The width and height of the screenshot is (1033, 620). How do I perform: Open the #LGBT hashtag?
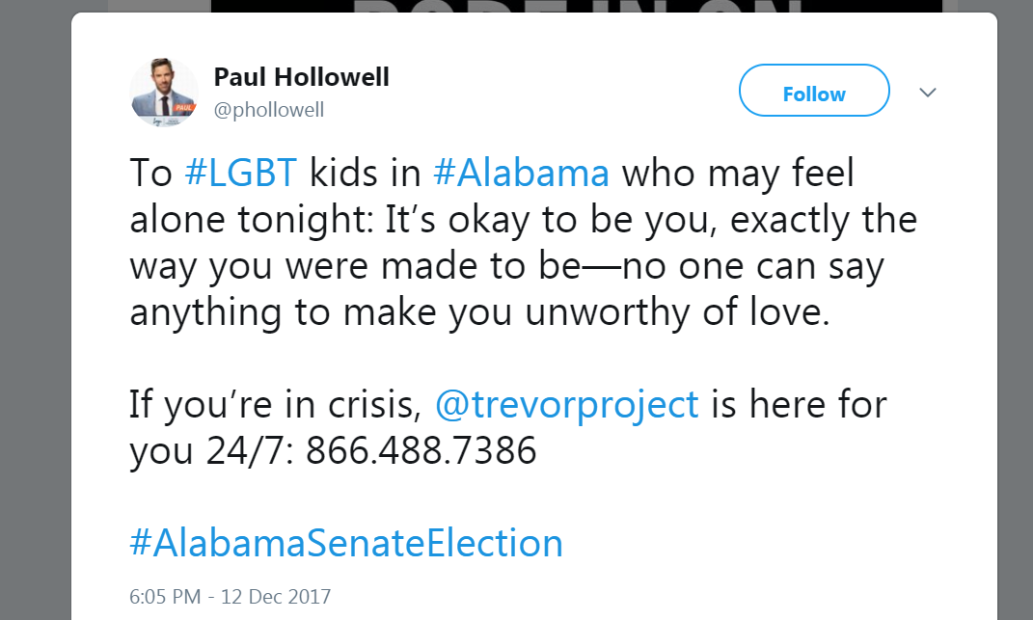pos(240,174)
